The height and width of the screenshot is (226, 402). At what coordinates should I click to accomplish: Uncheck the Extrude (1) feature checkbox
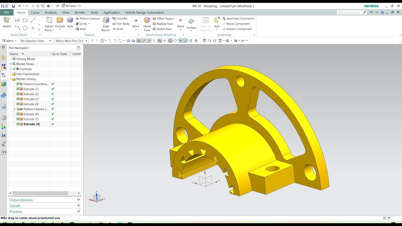click(18, 89)
